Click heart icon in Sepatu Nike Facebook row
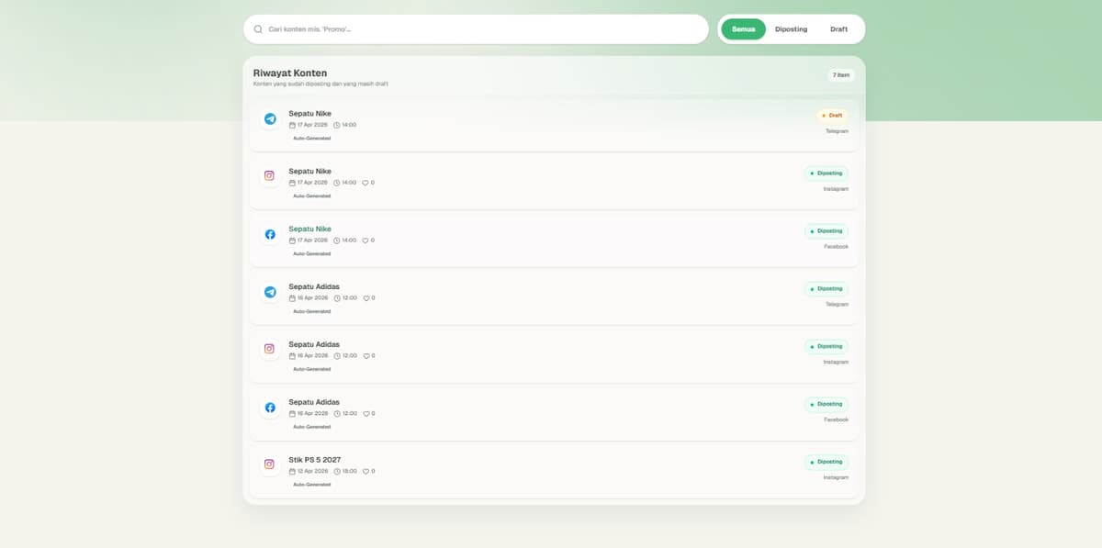 365,240
